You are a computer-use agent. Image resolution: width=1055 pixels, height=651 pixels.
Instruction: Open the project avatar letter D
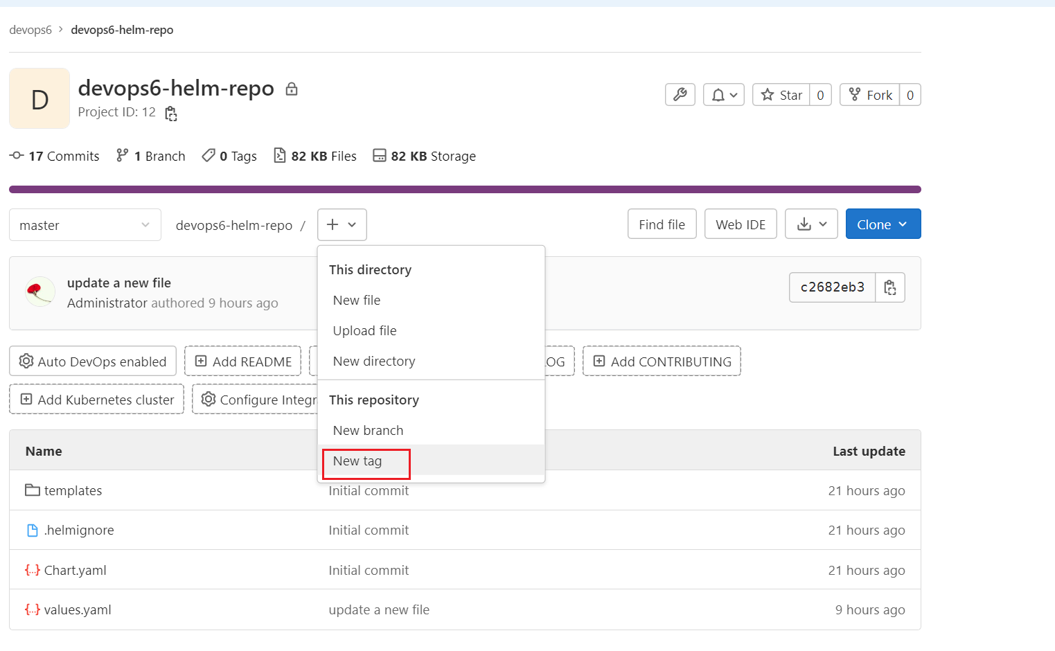tap(39, 98)
